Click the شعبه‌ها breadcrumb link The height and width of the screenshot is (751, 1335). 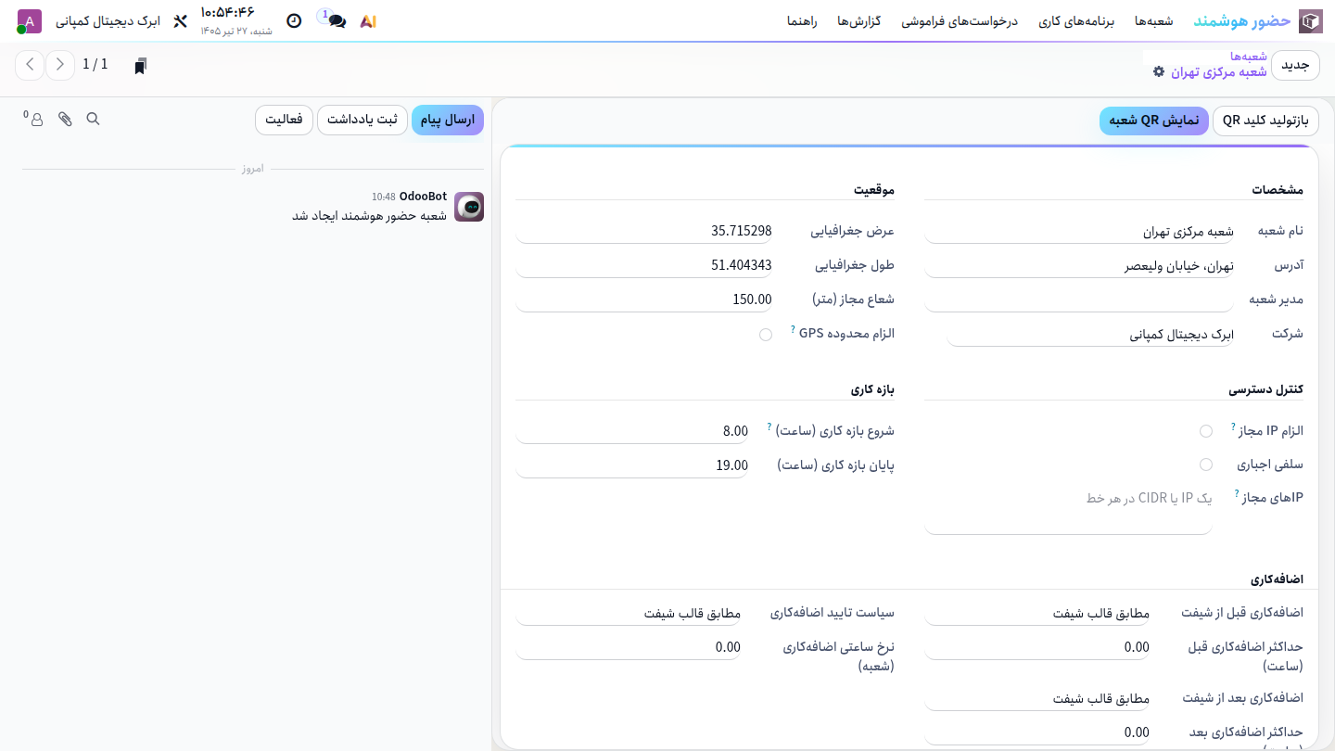coord(1249,57)
